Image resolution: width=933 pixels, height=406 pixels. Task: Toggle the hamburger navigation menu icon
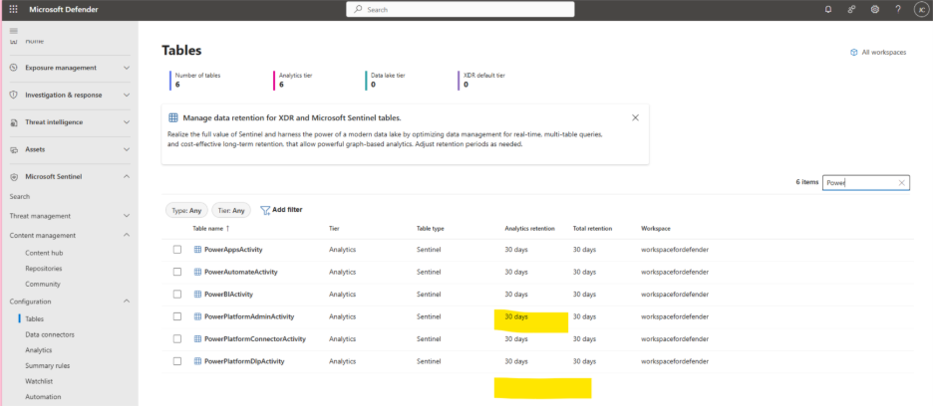14,31
